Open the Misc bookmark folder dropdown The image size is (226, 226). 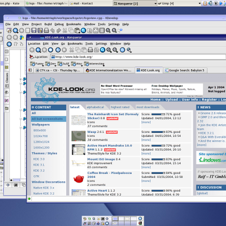pyautogui.click(x=77, y=64)
